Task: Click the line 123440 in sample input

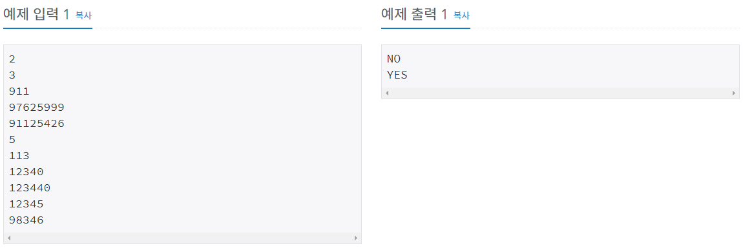Action: coord(29,188)
